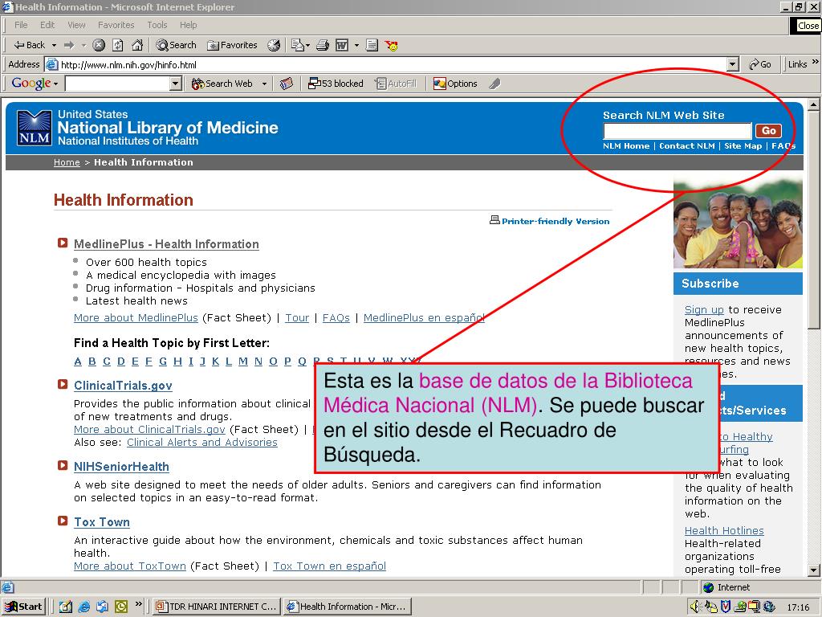
Task: Click the page vertical scrollbar down arrow
Action: 813,570
